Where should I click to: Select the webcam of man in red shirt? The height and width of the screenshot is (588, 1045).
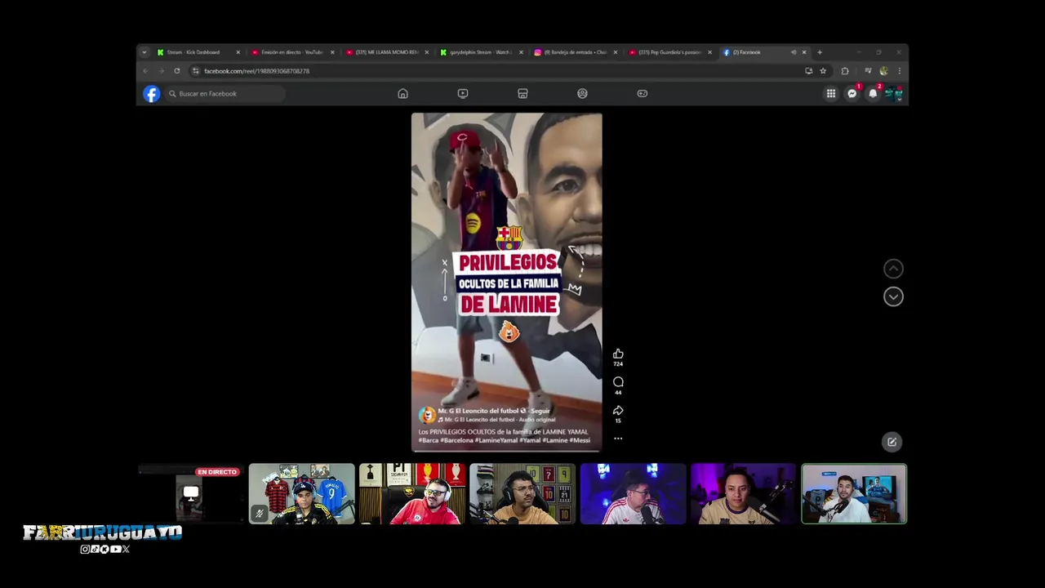(x=412, y=494)
